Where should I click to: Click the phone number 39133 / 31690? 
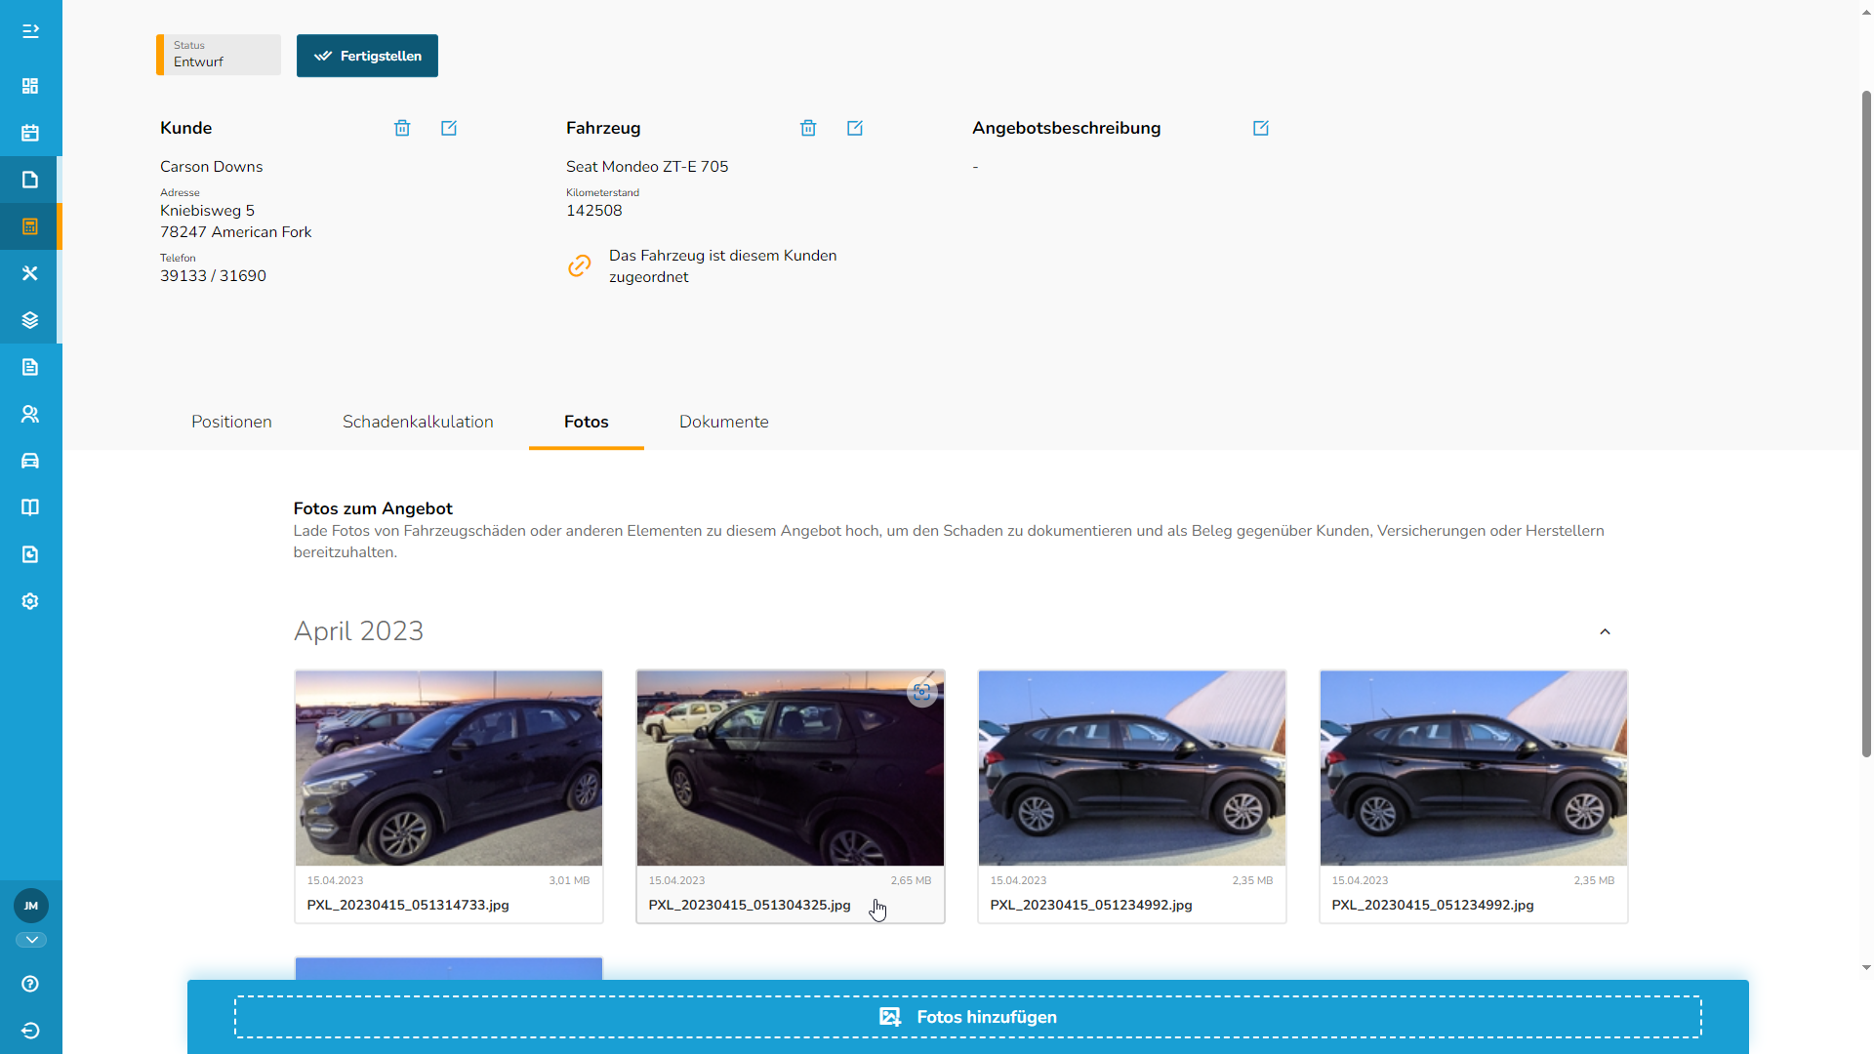[213, 276]
